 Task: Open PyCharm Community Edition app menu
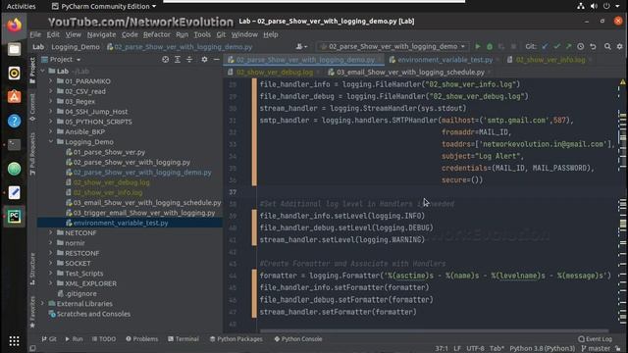[104, 6]
